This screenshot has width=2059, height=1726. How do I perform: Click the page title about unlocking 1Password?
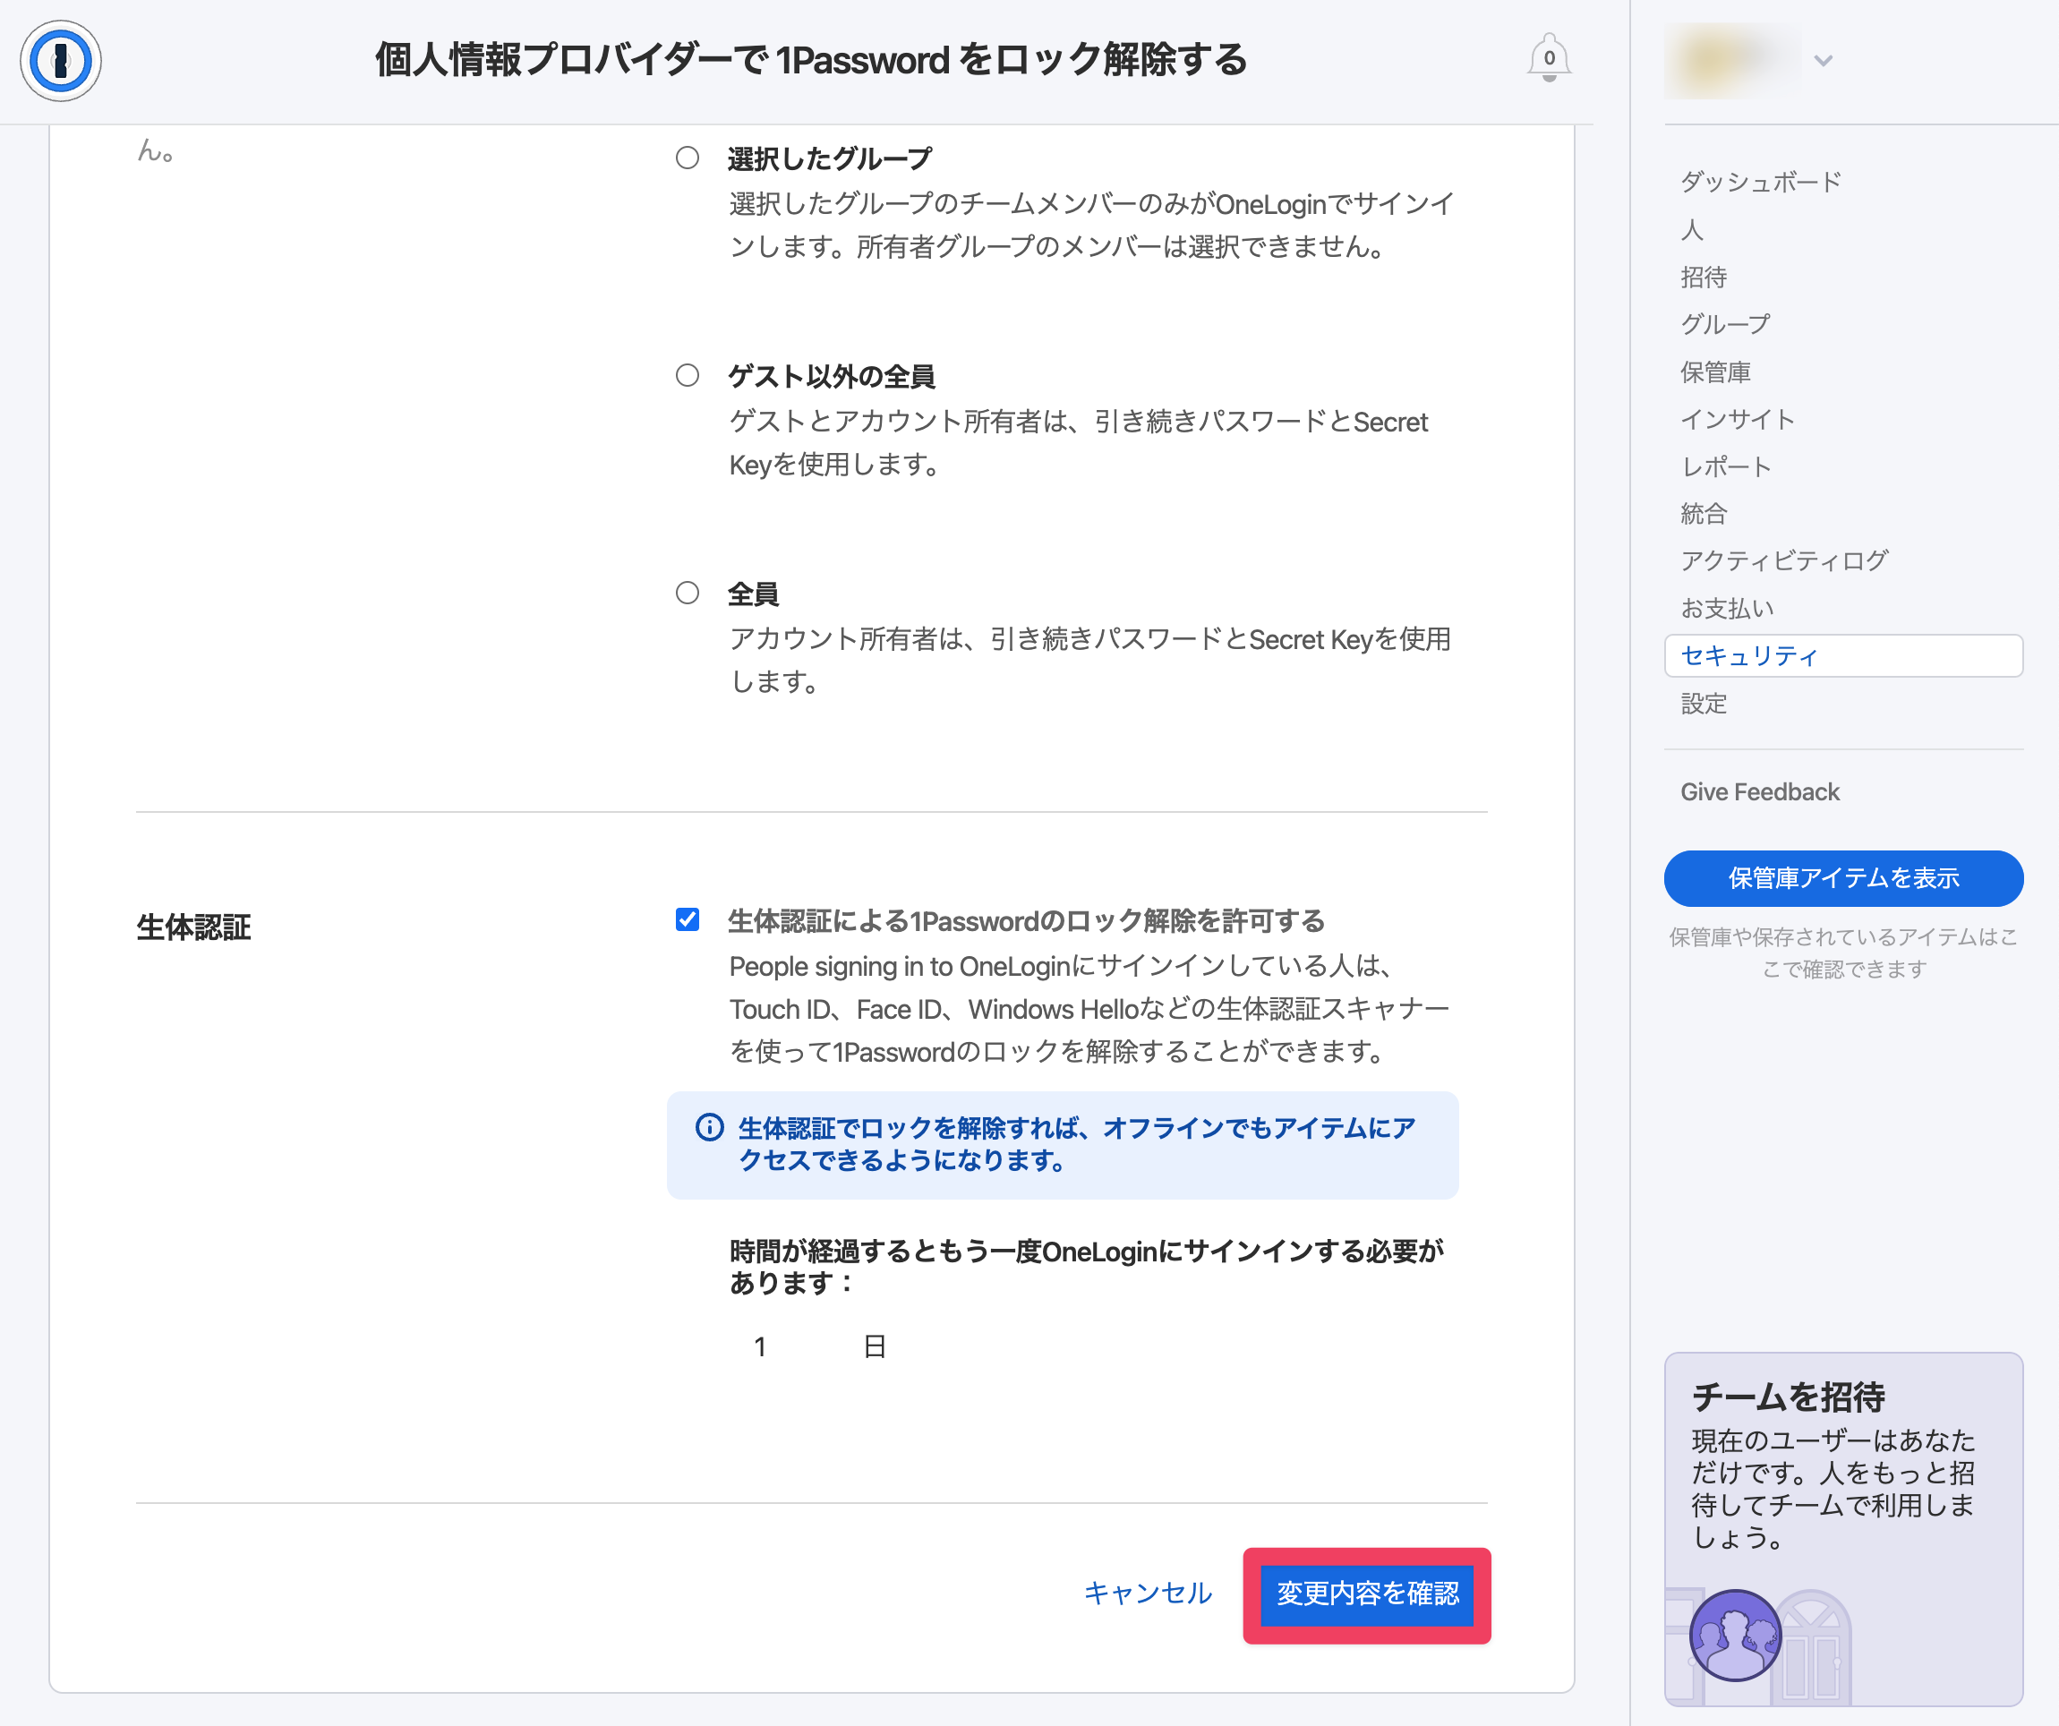click(x=811, y=60)
